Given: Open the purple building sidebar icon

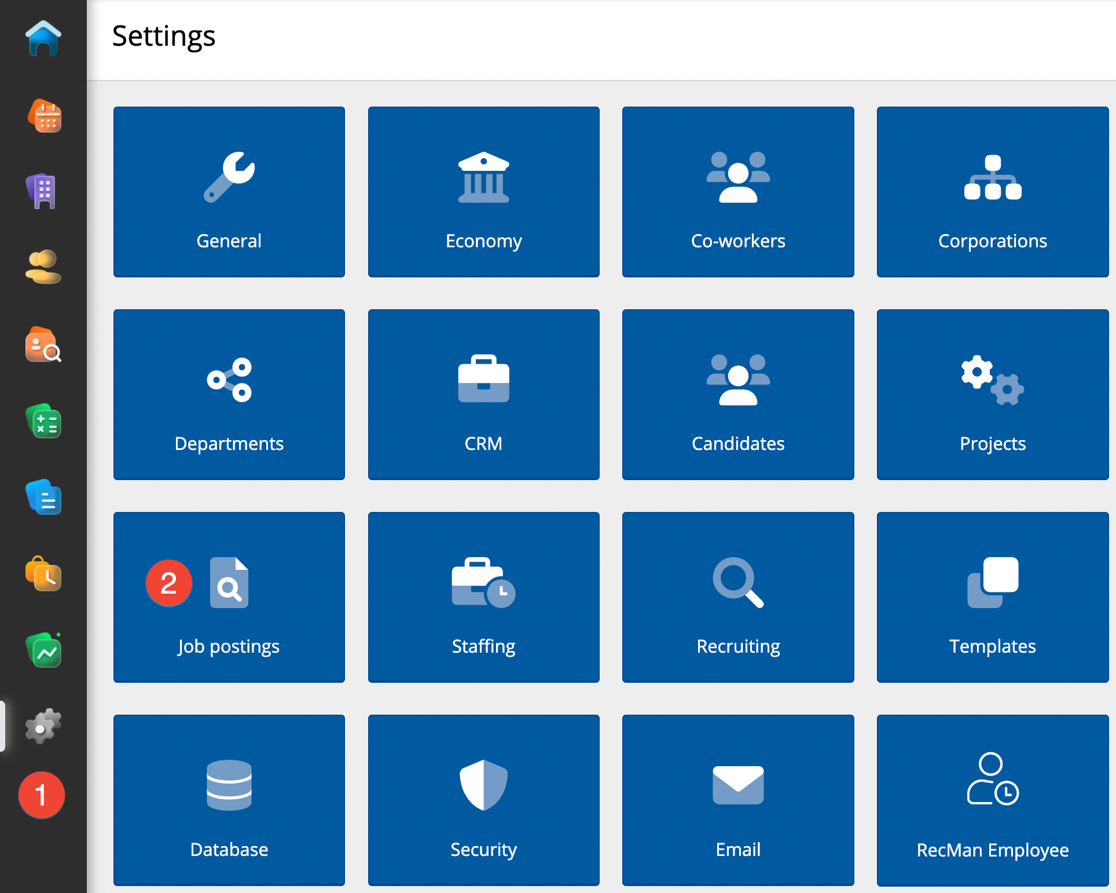Looking at the screenshot, I should (42, 191).
